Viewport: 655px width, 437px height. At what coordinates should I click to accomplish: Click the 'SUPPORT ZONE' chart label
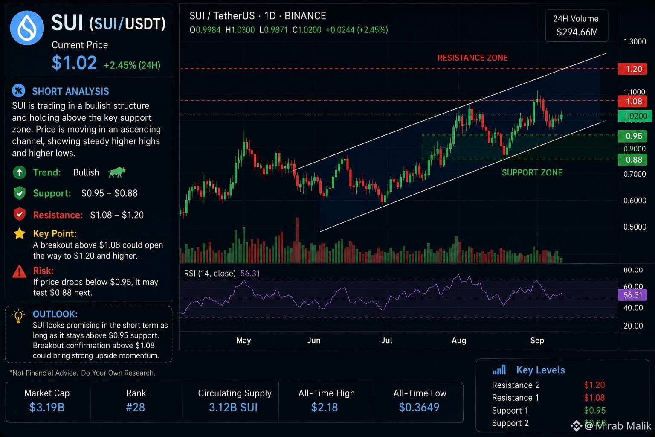(x=532, y=172)
